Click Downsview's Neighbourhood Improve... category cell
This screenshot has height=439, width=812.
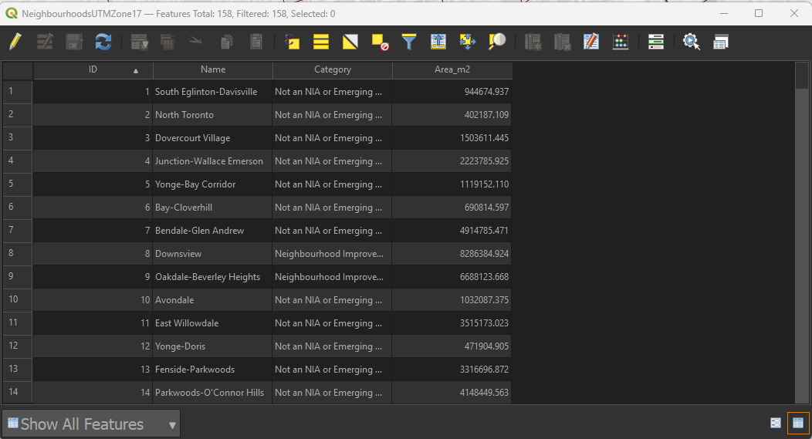(x=332, y=254)
